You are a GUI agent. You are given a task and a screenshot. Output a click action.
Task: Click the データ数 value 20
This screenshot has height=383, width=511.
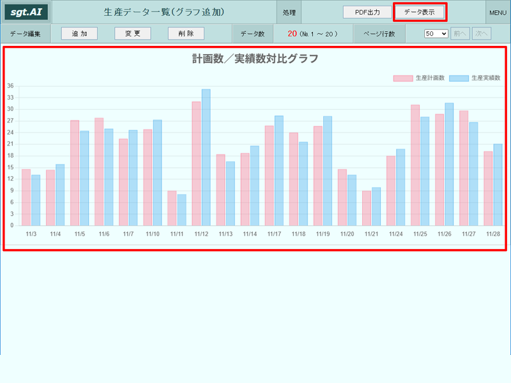(x=292, y=34)
